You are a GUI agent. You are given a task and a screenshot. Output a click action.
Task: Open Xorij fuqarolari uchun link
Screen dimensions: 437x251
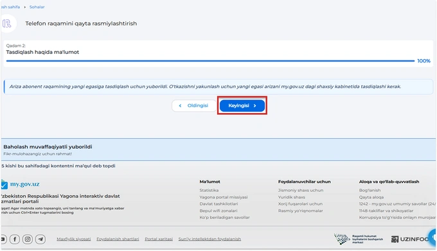tap(300, 203)
